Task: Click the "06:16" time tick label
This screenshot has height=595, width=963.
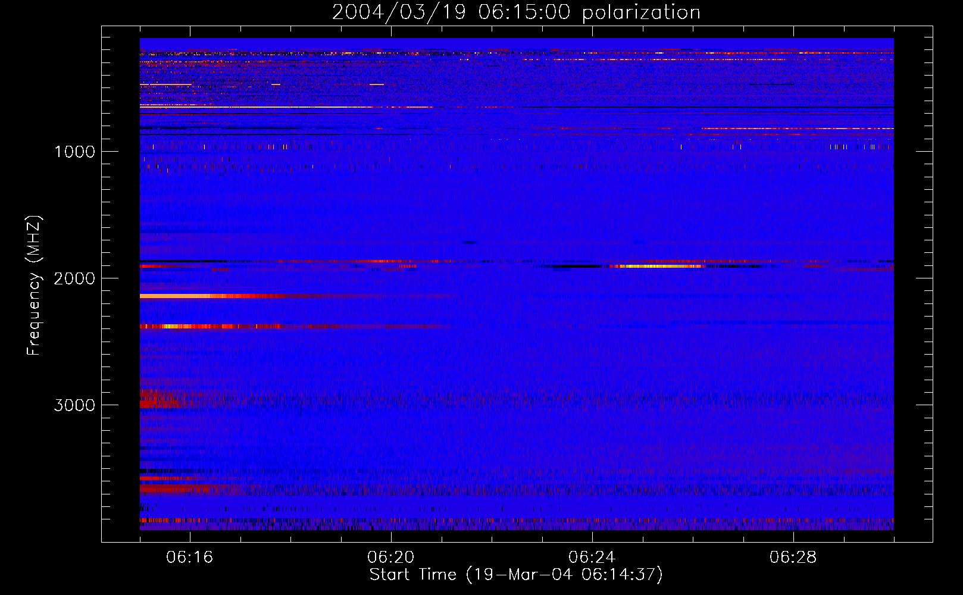Action: (189, 558)
